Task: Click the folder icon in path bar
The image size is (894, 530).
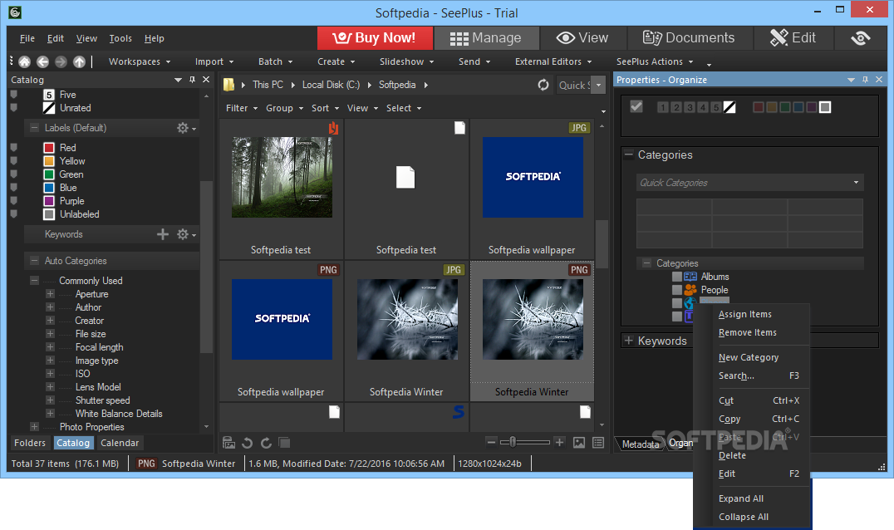Action: pyautogui.click(x=228, y=85)
